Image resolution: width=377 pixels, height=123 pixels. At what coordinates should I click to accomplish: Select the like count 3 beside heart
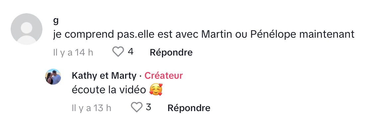[148, 107]
